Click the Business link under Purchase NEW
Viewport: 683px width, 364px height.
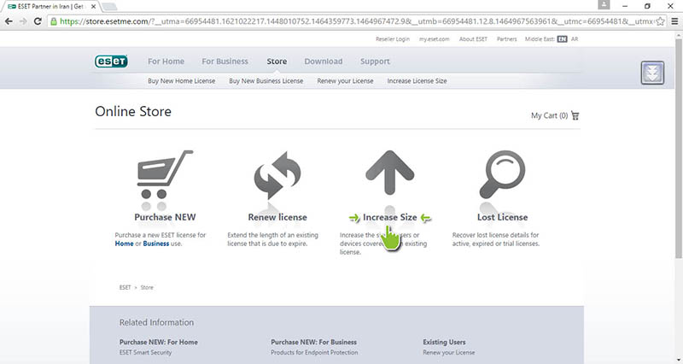[156, 244]
